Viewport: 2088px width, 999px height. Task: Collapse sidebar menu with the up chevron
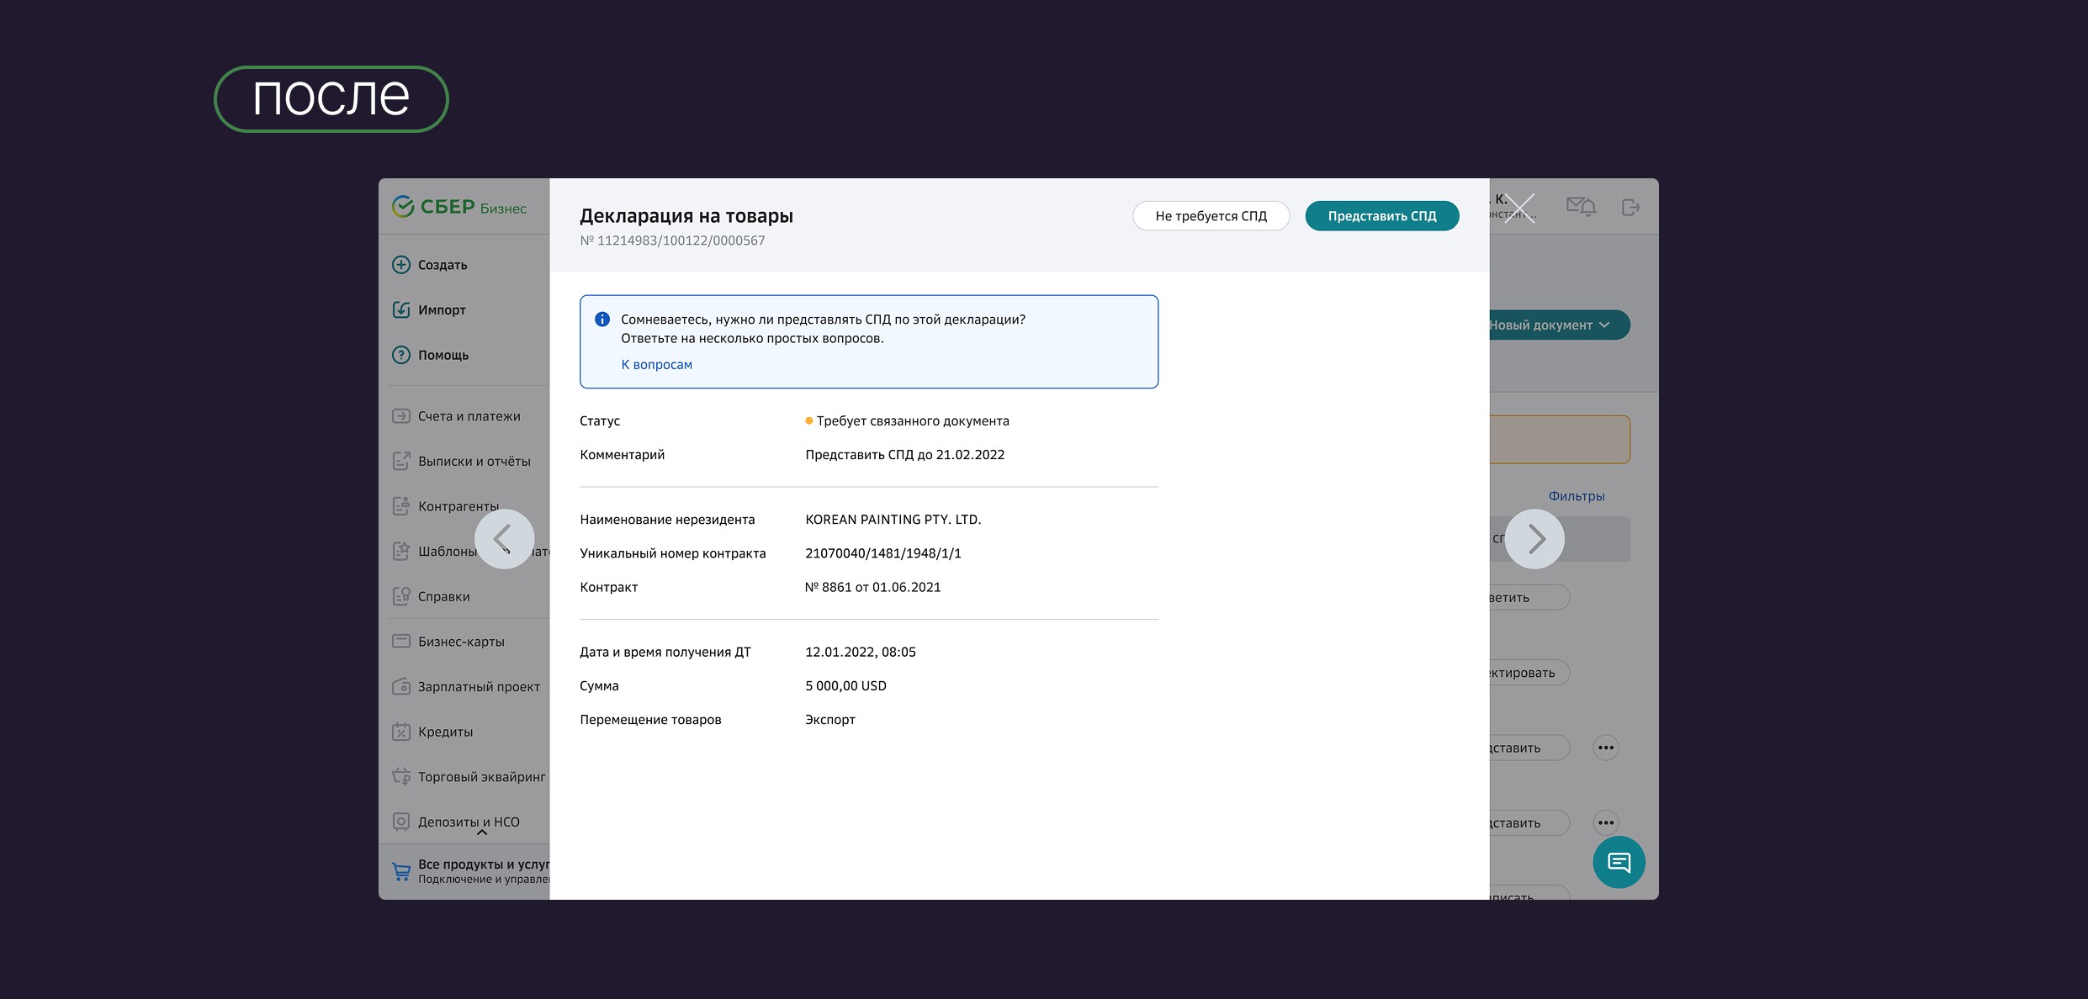click(482, 832)
